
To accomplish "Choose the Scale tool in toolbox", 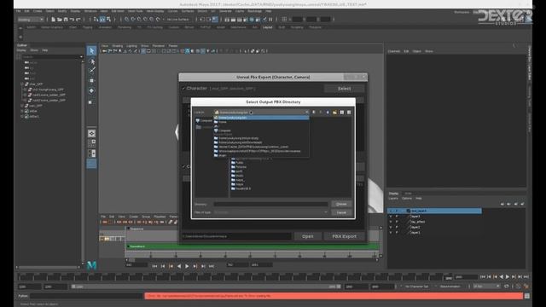I will 91,102.
